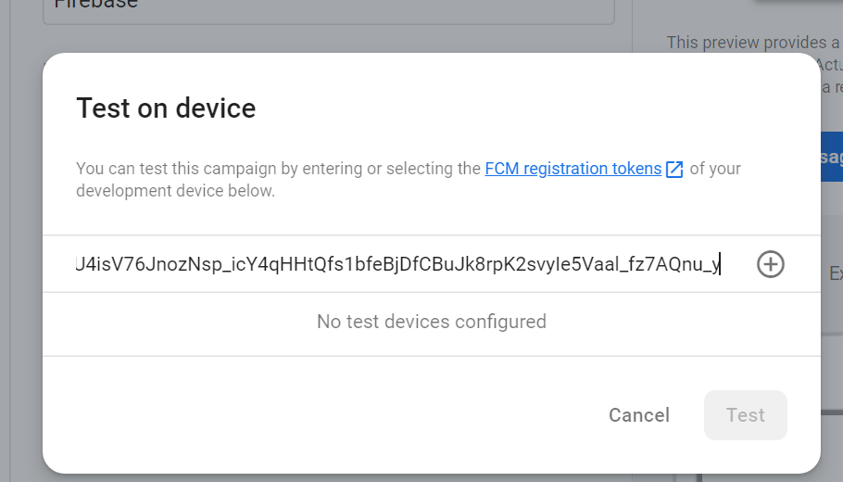Screen dimensions: 843x482
Task: Open the FCM registration tokens link
Action: pos(573,169)
